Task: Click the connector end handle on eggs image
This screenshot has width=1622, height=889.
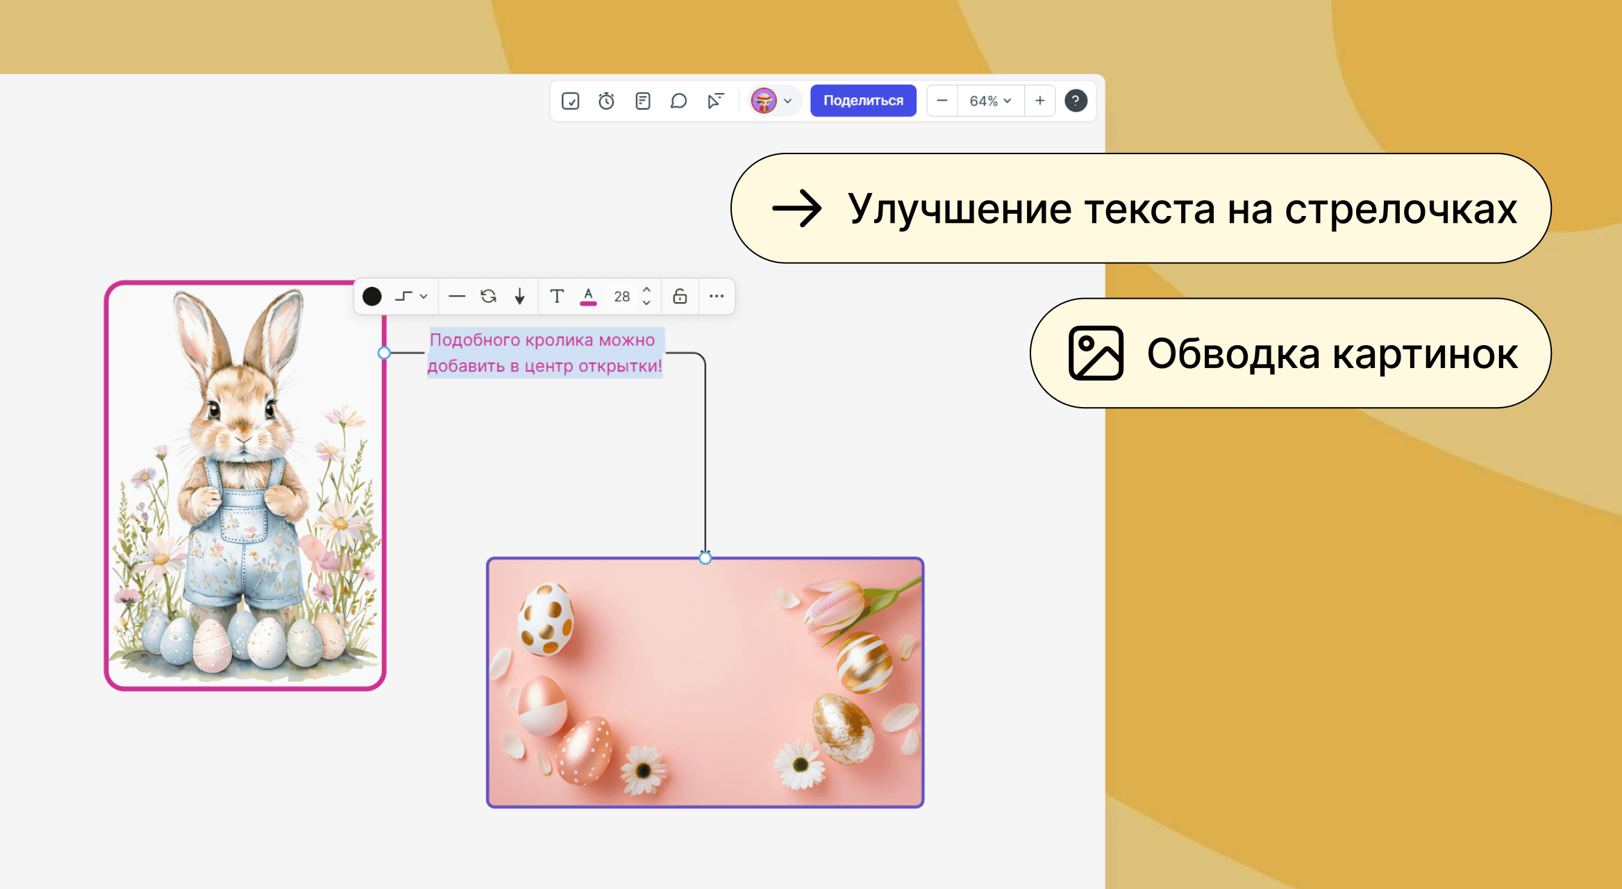Action: (x=705, y=558)
